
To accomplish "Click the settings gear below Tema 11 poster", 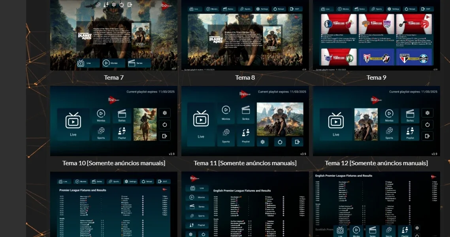I will (x=263, y=142).
